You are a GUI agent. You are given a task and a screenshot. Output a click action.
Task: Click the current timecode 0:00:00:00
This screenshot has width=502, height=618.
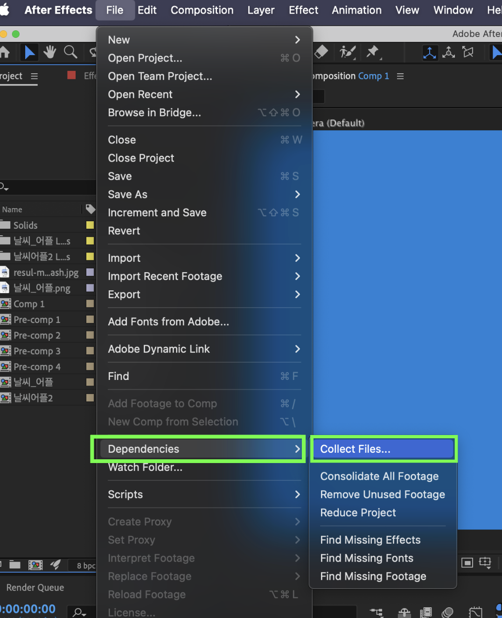pyautogui.click(x=28, y=609)
